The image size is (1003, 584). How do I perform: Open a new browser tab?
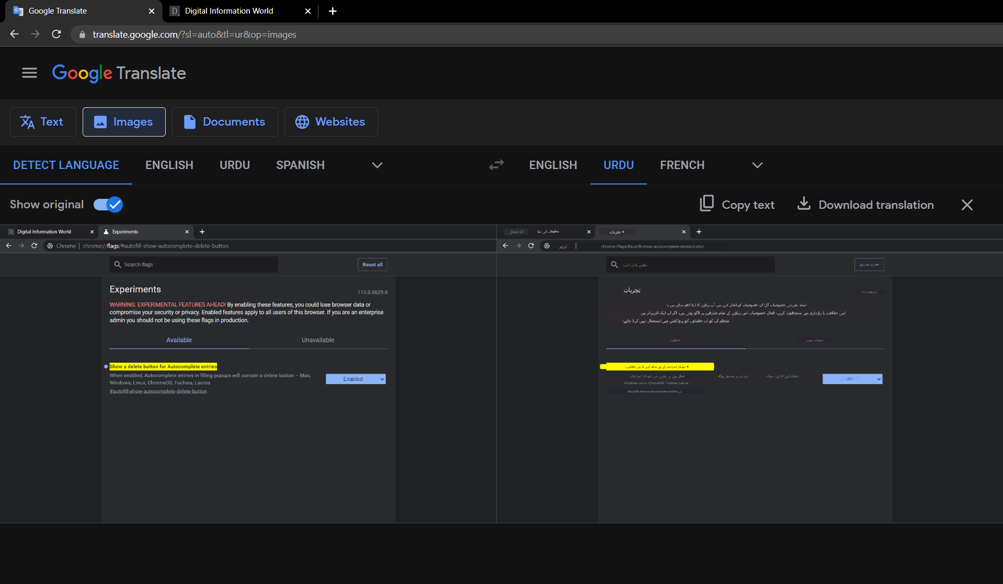(x=333, y=11)
